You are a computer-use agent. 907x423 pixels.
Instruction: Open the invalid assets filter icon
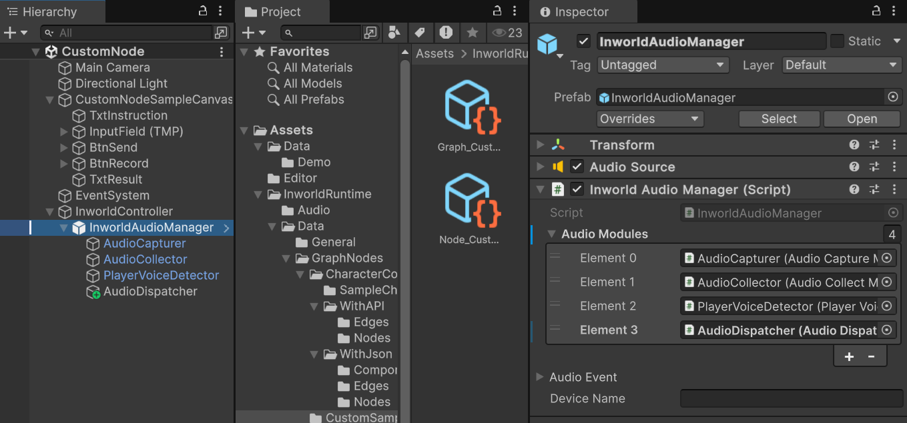click(446, 33)
